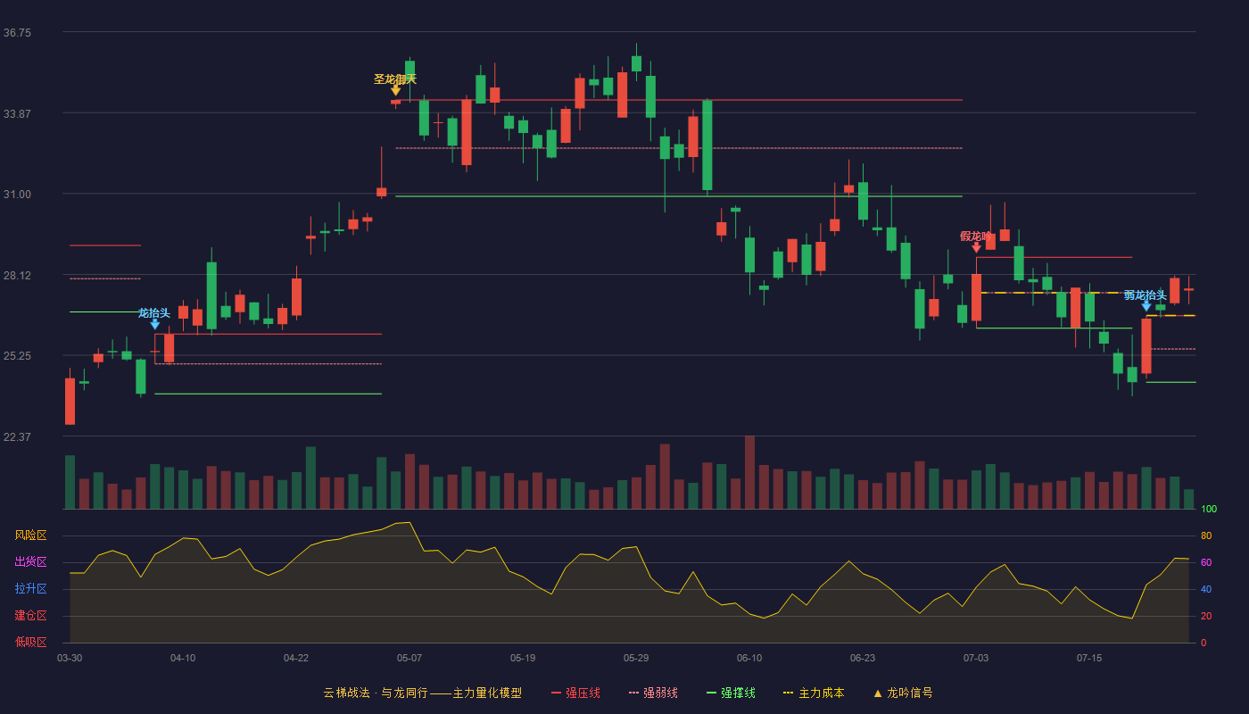Click the 60 indicator scale label
1249x714 pixels.
(x=1206, y=562)
